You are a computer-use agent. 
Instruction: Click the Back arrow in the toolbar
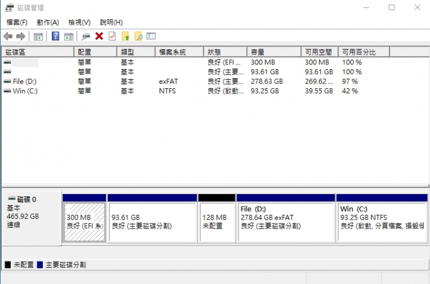coord(8,36)
